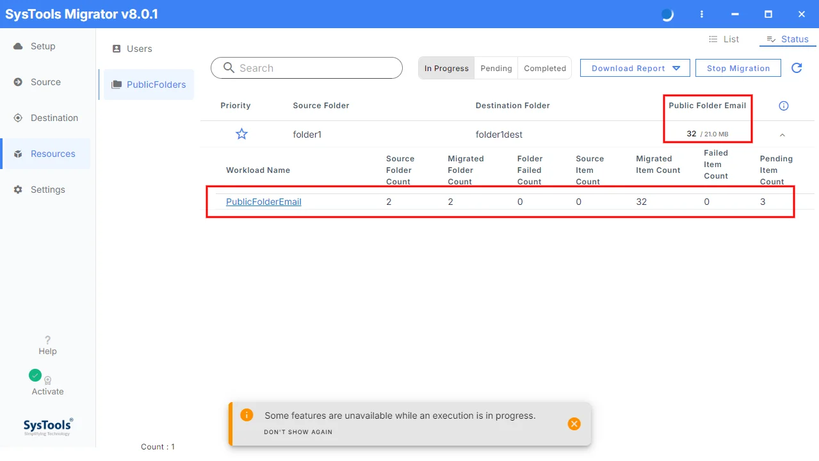Click the Stop Migration button
This screenshot has width=819, height=461.
coord(738,68)
